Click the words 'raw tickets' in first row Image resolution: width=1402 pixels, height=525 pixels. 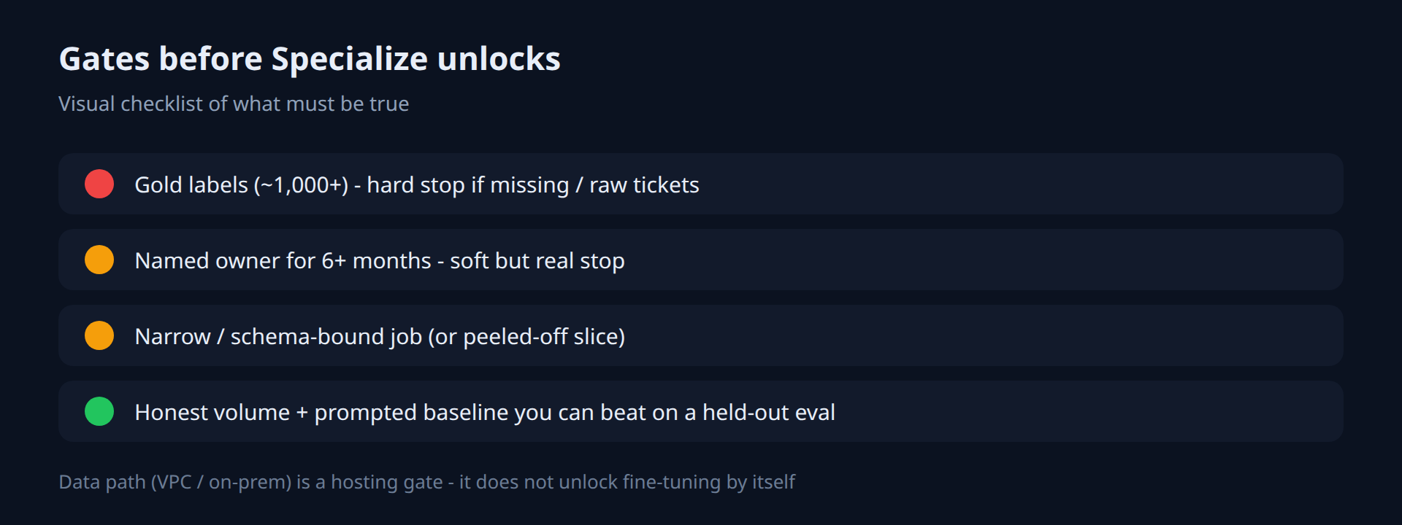click(x=644, y=185)
